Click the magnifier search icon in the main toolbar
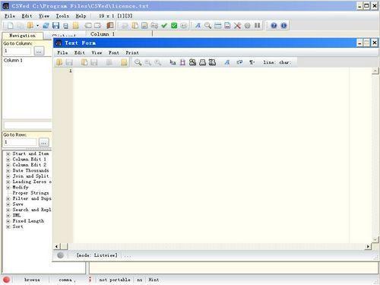The height and width of the screenshot is (285, 380). (x=207, y=25)
